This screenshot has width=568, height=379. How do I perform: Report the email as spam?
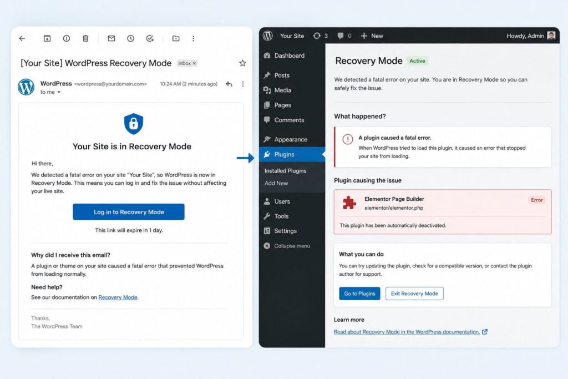point(67,38)
